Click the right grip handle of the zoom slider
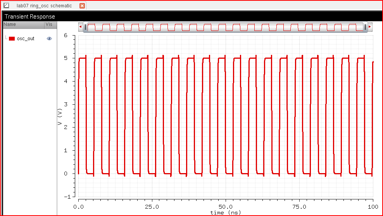The image size is (383, 216). [365, 27]
